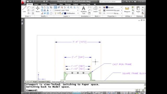Open the AutoCAD application menu button

click(23, 2)
